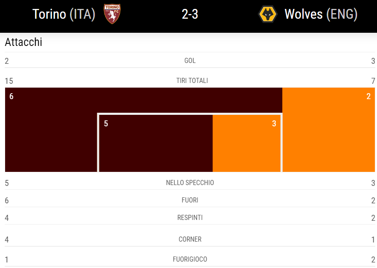
Task: Click Wolves' total shots value 7
Action: point(373,81)
